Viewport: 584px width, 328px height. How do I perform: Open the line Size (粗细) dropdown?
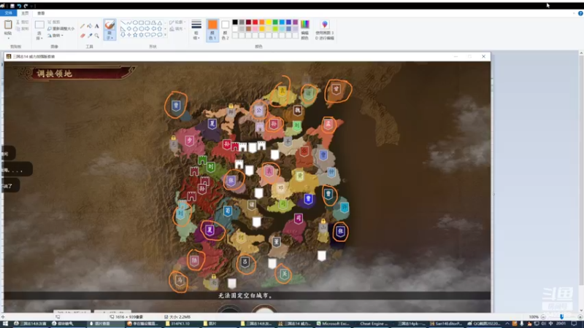point(196,30)
